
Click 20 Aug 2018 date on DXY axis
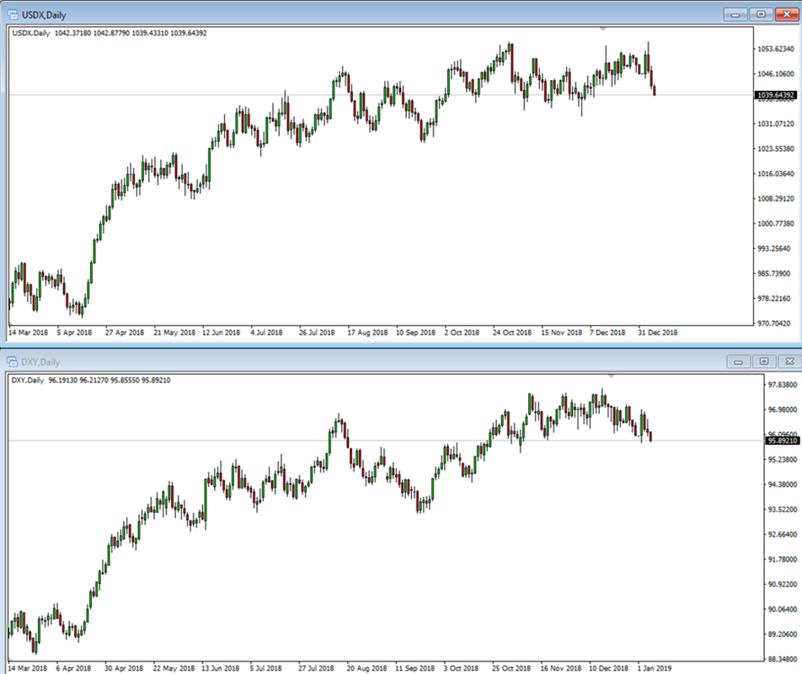tap(366, 668)
